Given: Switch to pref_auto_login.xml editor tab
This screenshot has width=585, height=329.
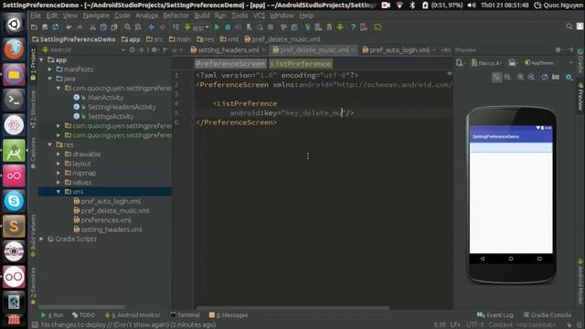Looking at the screenshot, I should (x=399, y=50).
